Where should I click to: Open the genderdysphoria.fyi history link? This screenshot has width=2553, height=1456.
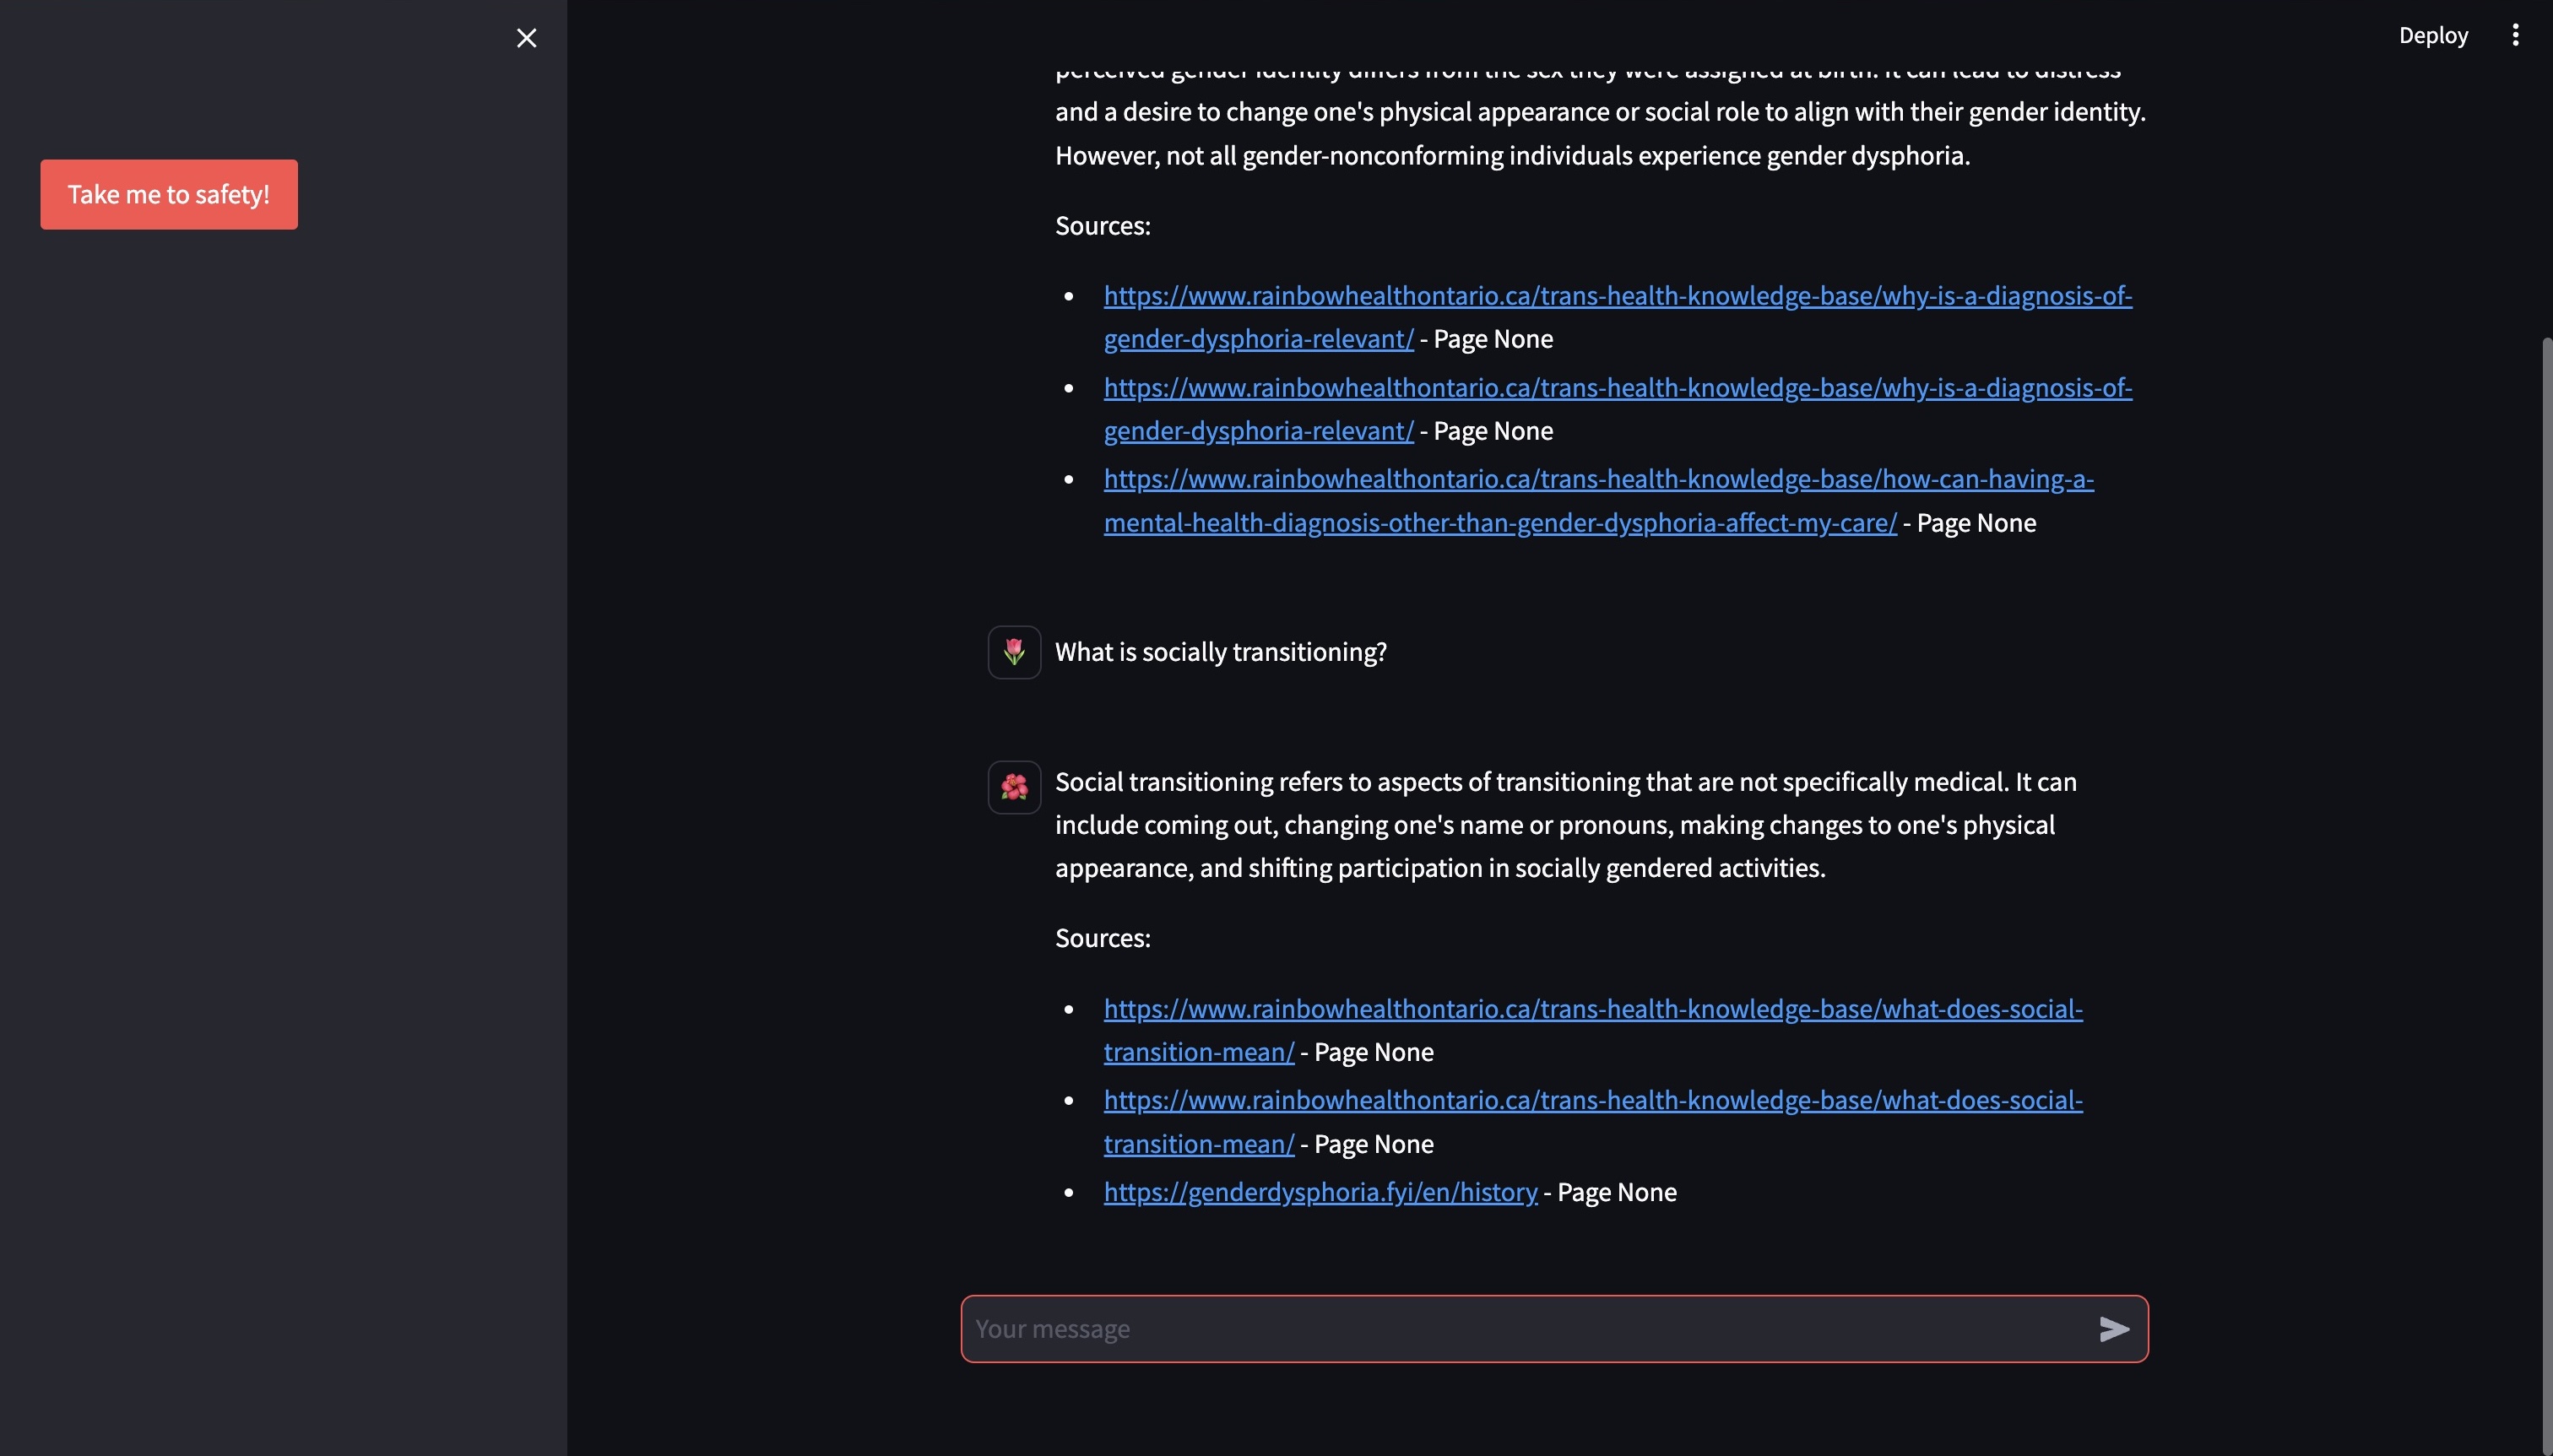pos(1320,1192)
